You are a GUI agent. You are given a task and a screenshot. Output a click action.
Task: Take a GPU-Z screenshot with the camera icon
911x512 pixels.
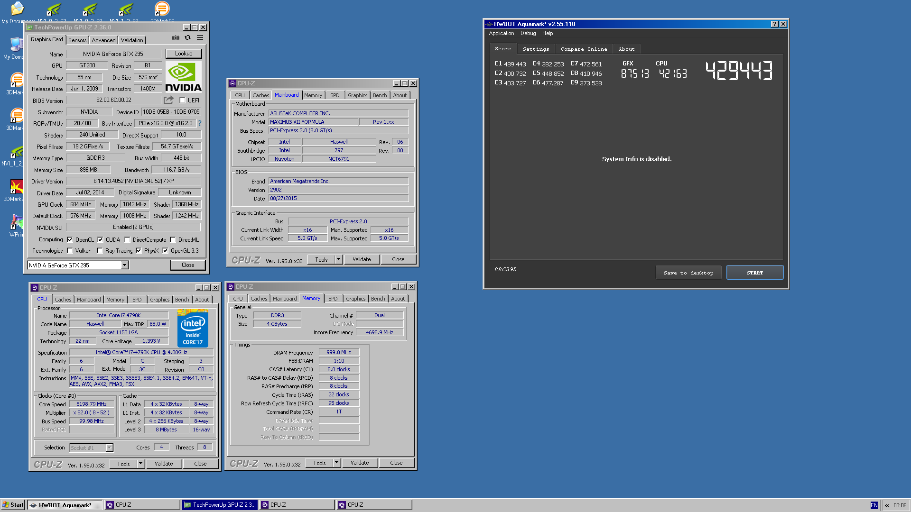tap(176, 38)
